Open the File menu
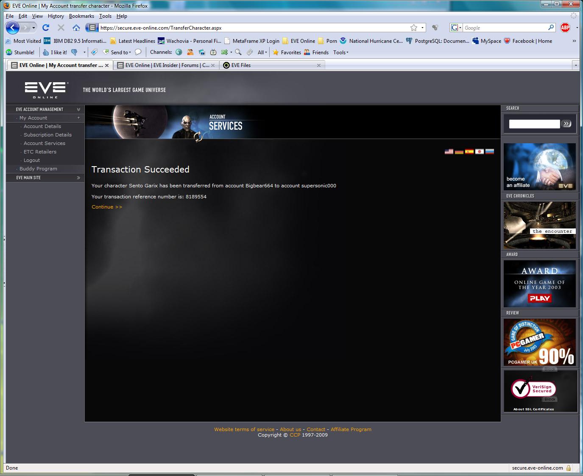Viewport: 583px width, 476px height. [x=10, y=16]
